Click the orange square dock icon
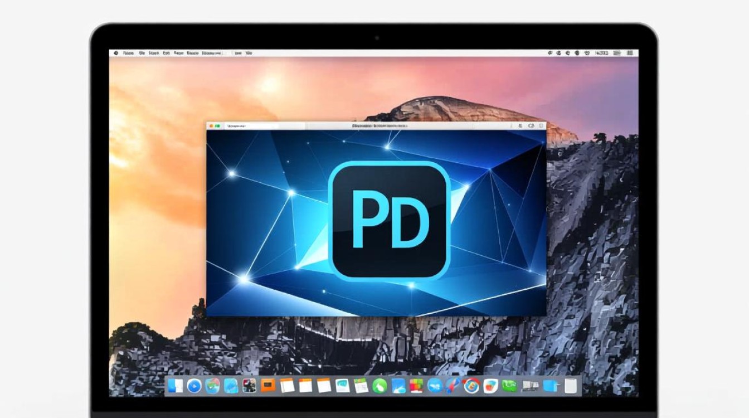 (269, 385)
